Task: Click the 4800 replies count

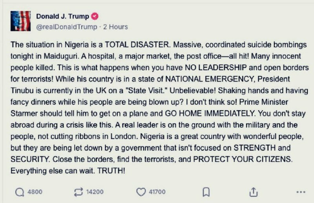Action: point(35,192)
